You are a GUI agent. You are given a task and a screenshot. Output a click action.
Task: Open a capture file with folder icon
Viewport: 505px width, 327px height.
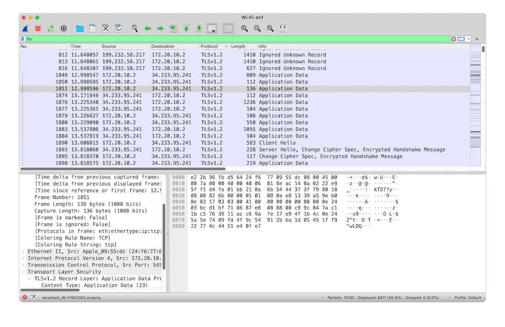click(79, 28)
